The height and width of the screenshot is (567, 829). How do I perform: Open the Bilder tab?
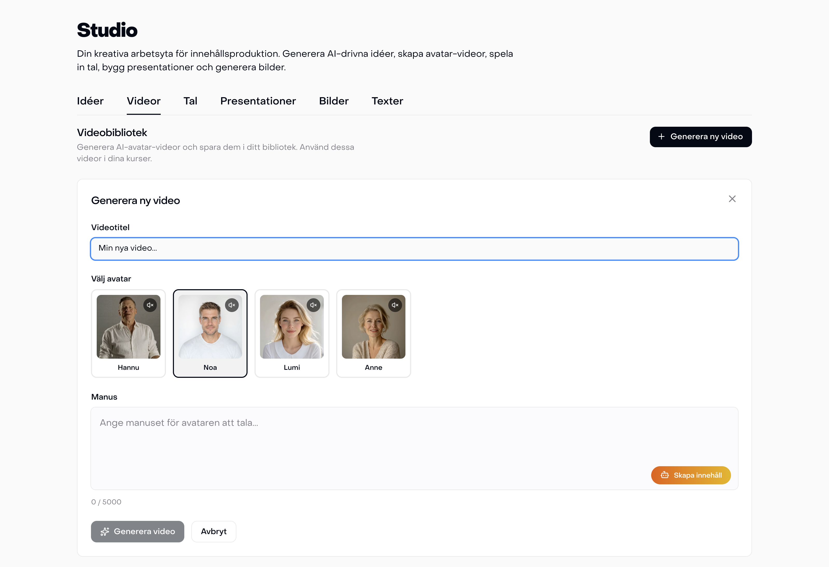click(x=334, y=101)
